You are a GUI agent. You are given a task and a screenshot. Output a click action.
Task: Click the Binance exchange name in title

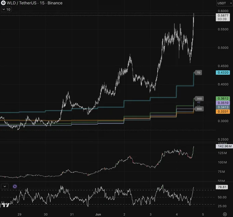pos(55,3)
